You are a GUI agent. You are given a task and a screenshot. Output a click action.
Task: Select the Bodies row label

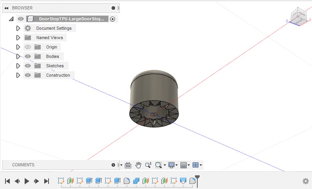click(x=52, y=56)
